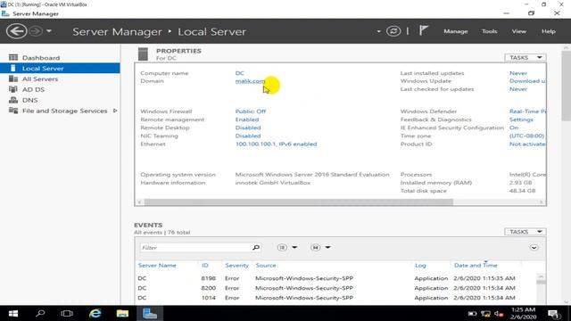Click the properties horizontal scrollbar

pos(299,202)
